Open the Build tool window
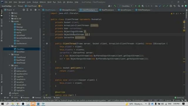 tap(57, 97)
